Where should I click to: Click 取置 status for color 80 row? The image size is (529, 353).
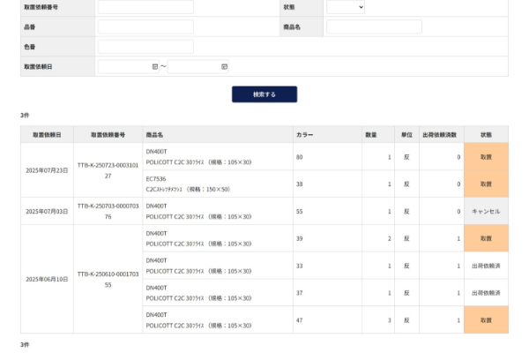pos(486,157)
